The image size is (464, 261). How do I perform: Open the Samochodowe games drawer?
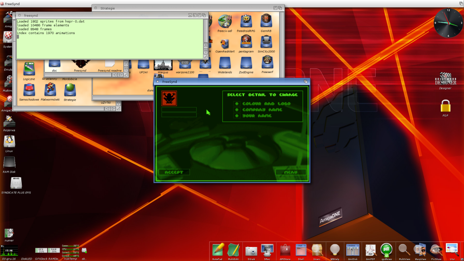point(29,91)
